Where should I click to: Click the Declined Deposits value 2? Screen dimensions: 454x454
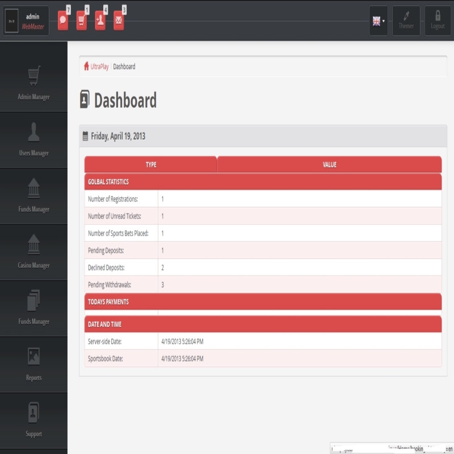click(x=162, y=267)
